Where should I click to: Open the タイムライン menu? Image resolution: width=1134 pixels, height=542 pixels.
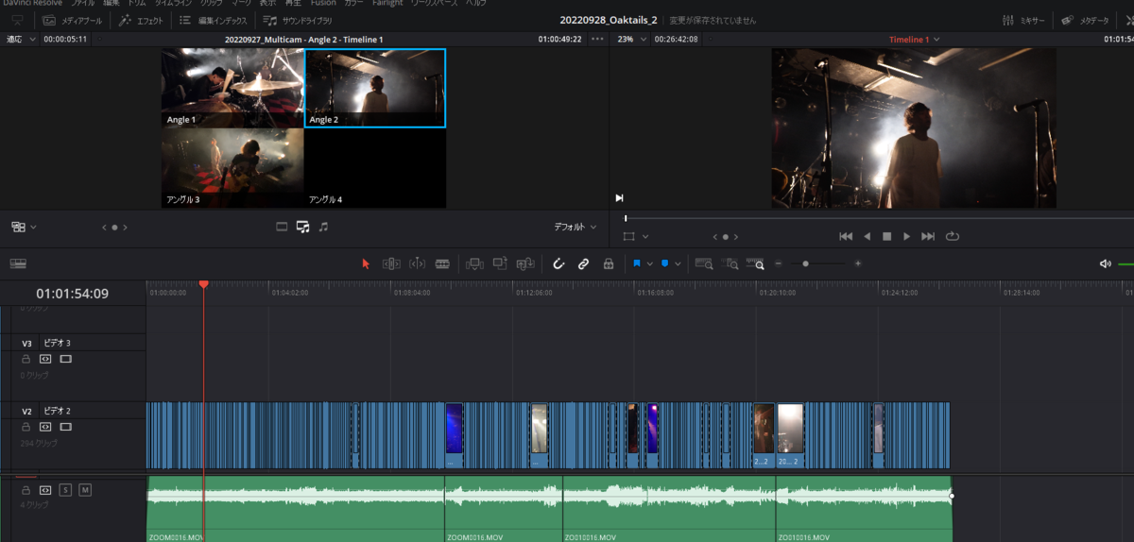click(171, 3)
